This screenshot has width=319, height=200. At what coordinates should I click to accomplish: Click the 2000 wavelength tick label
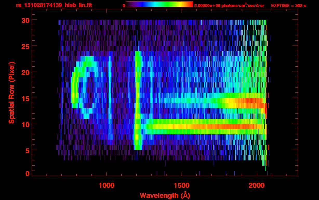(x=257, y=185)
